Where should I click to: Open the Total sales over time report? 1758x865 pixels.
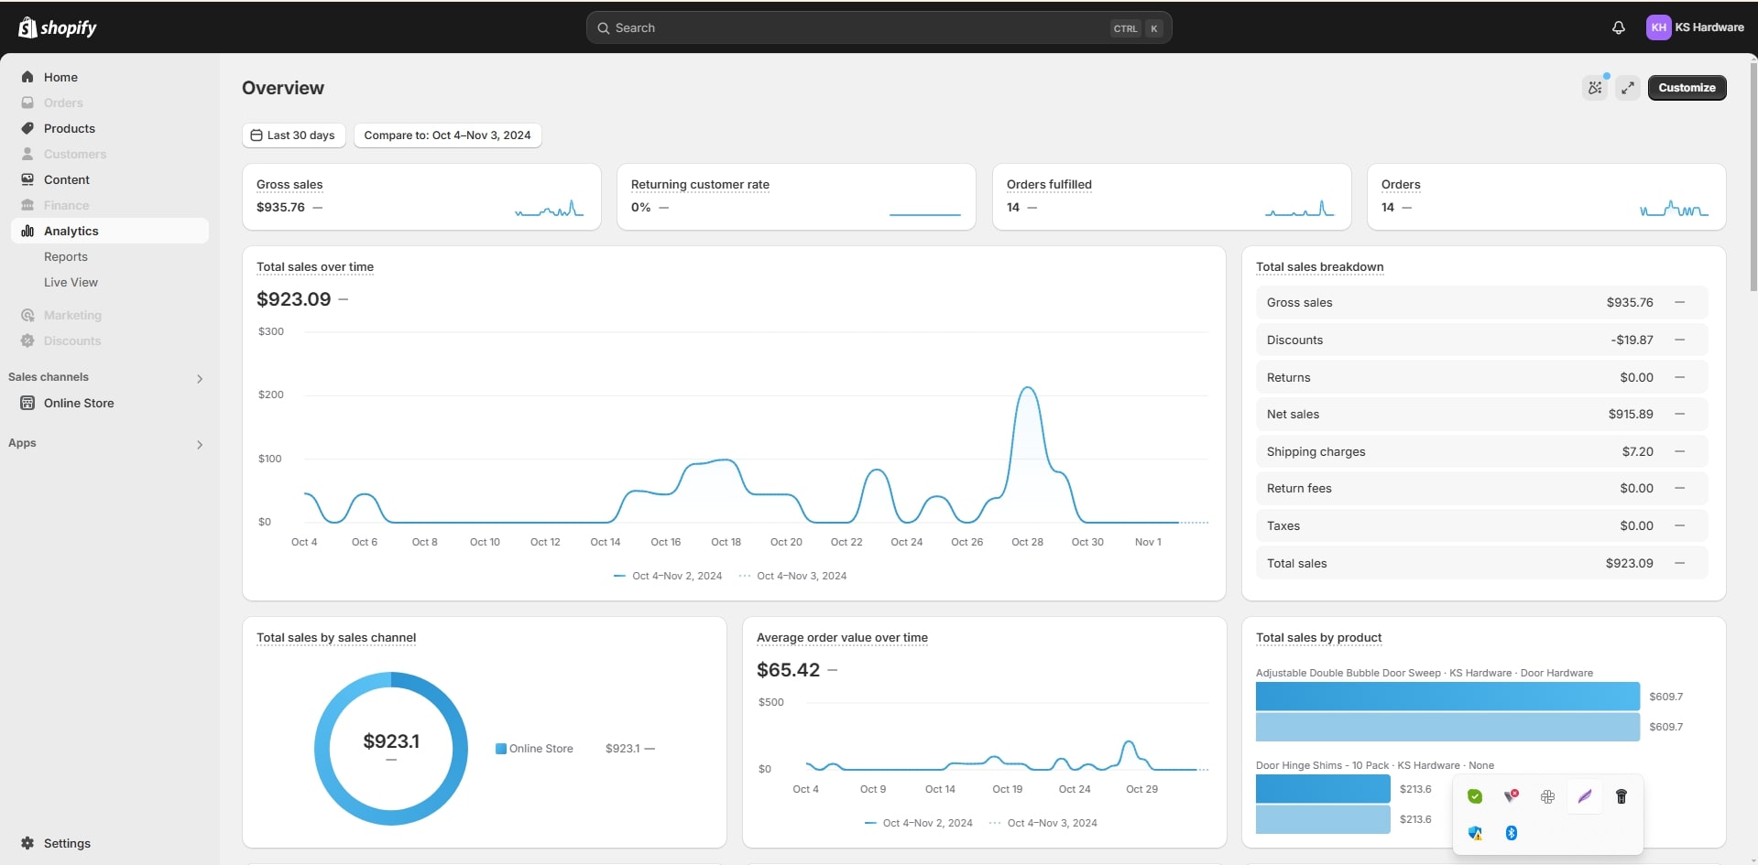tap(315, 267)
